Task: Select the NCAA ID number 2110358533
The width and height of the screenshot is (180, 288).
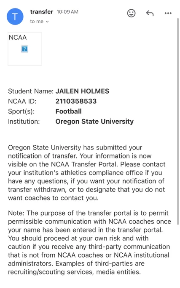Action: [x=76, y=101]
